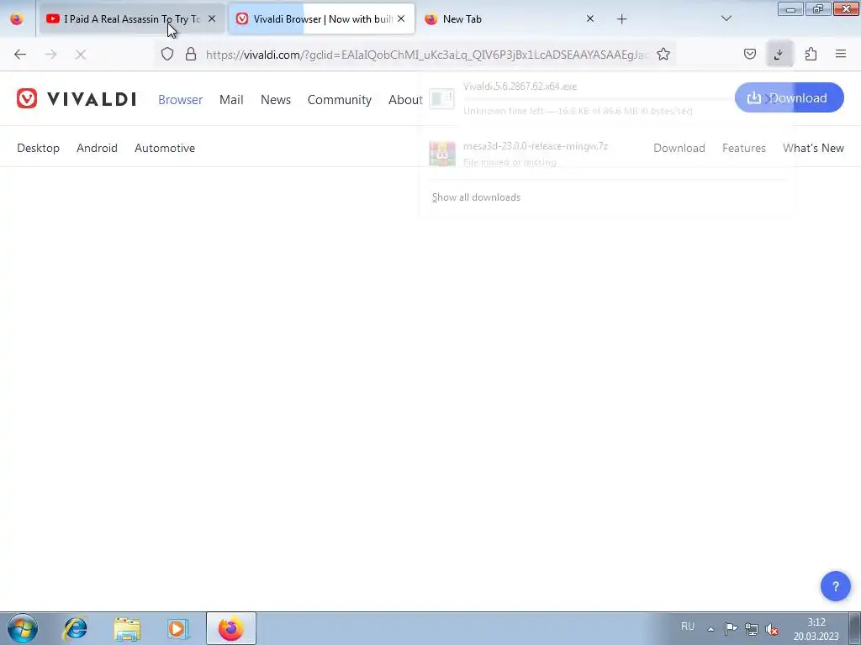Image resolution: width=861 pixels, height=645 pixels.
Task: Open Windows Explorer from taskbar
Action: (127, 628)
